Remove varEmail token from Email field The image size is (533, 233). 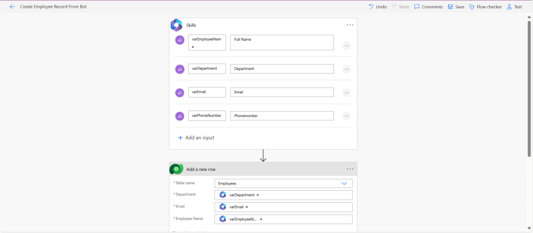coord(247,207)
